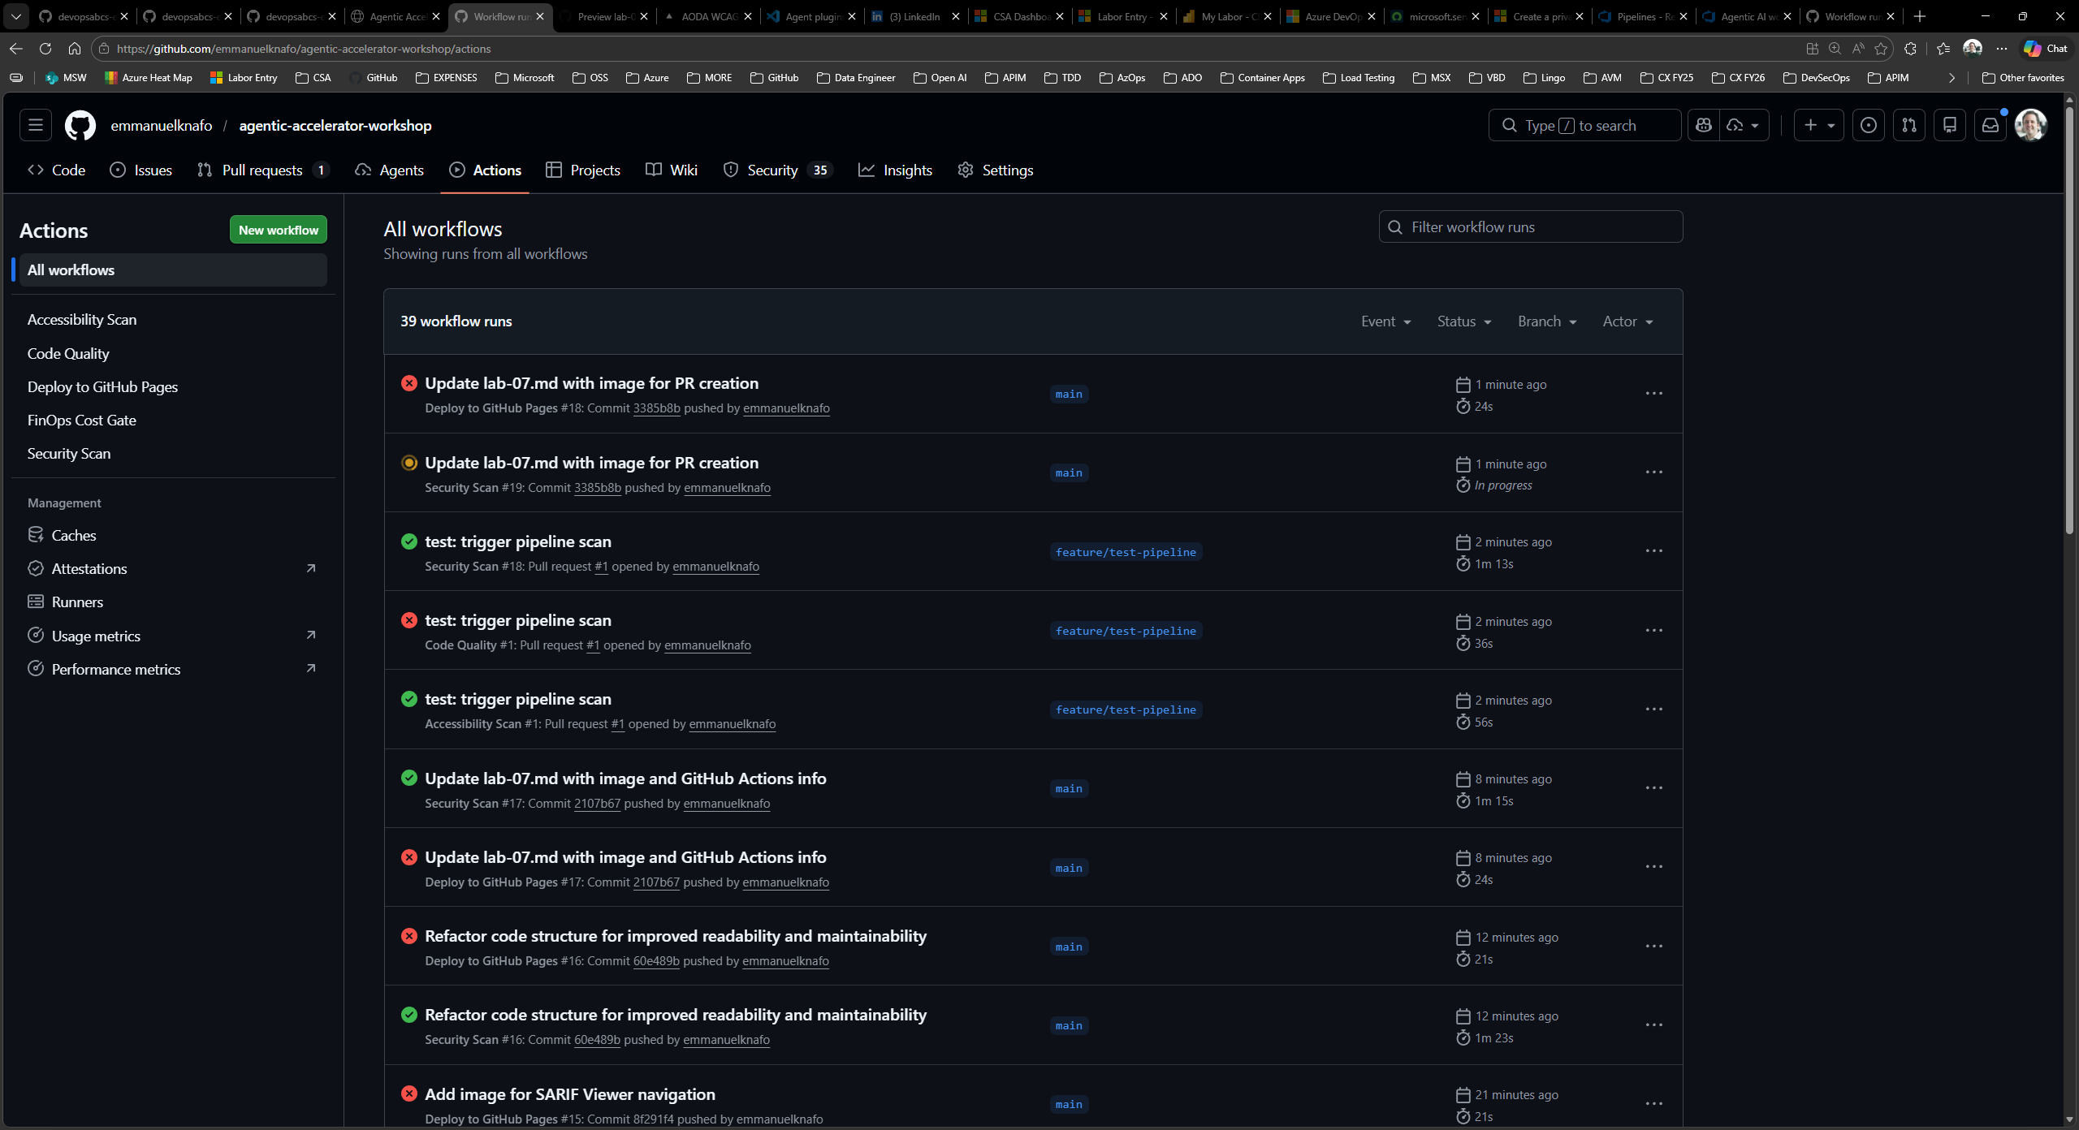
Task: Open Attestations via its external link arrow
Action: pos(311,567)
